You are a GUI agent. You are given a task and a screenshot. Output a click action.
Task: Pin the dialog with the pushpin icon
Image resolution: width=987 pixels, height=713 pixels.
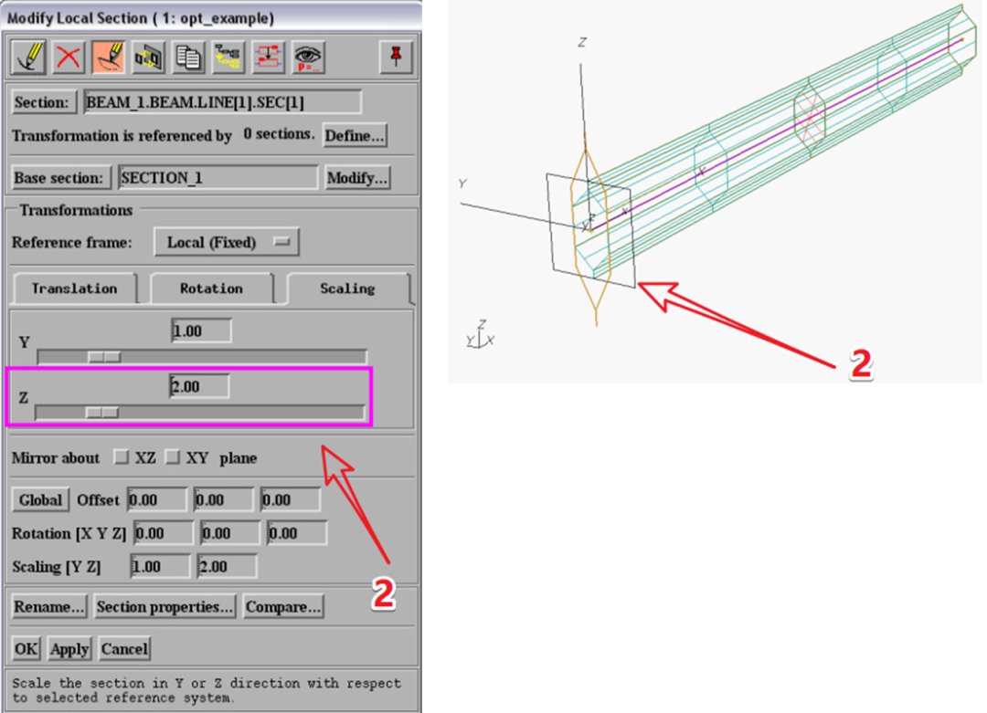(x=396, y=58)
